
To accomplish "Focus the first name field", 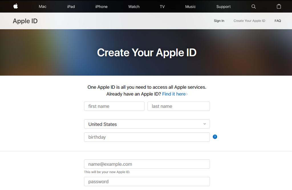I will pos(114,106).
